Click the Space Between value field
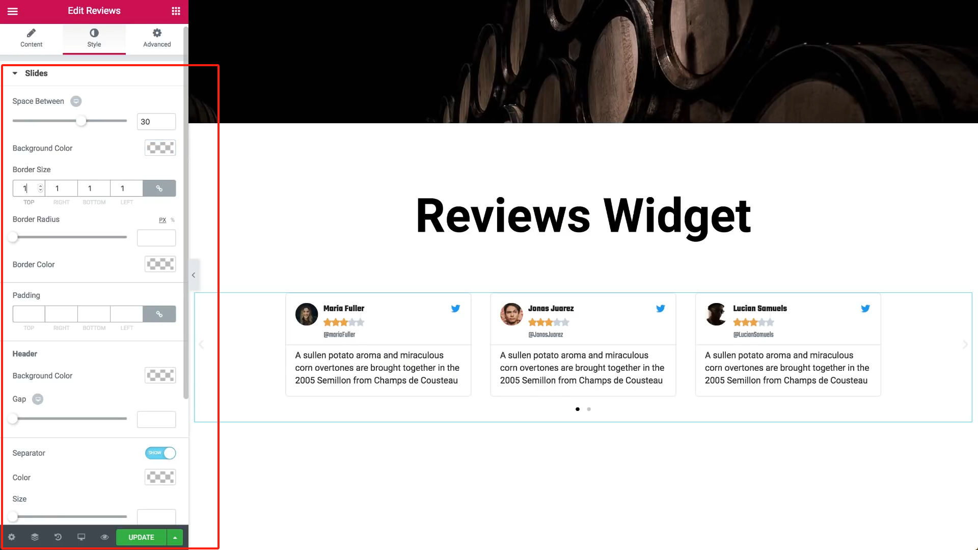Image resolution: width=978 pixels, height=550 pixels. tap(156, 122)
